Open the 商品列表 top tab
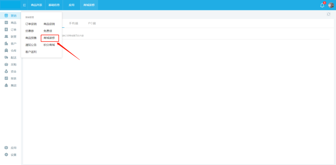The width and height of the screenshot is (336, 165). pyautogui.click(x=37, y=5)
